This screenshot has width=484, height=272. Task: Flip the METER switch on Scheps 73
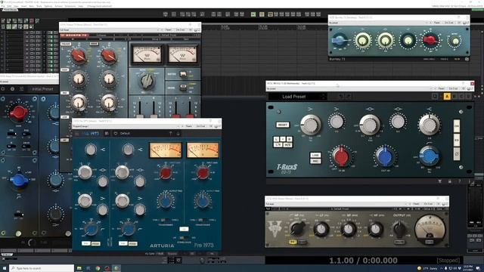point(183,74)
